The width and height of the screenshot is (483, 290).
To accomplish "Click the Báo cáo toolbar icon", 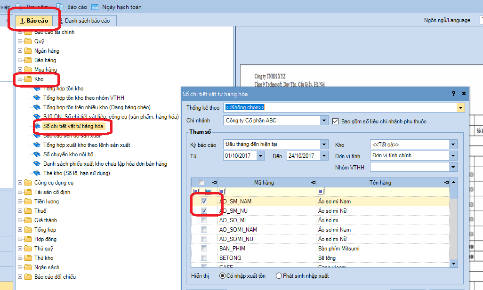I will pyautogui.click(x=60, y=7).
